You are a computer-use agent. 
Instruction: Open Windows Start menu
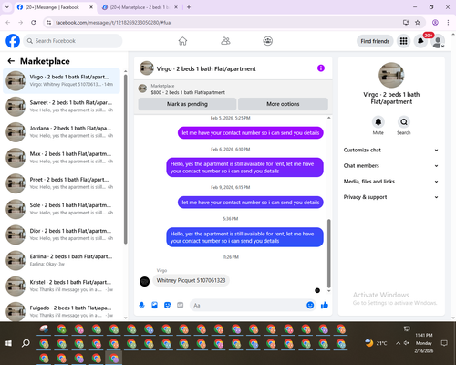pos(8,343)
